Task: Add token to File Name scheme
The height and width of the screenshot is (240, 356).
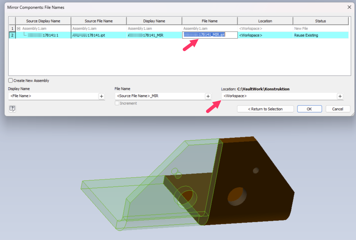Action: pos(208,96)
